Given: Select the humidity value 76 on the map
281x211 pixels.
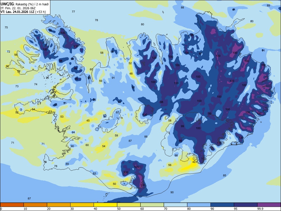Looking at the screenshot, I should click(45, 162).
